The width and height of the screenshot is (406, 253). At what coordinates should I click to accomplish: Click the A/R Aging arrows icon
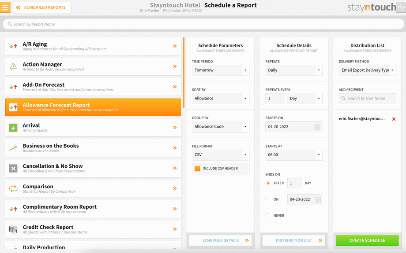tap(13, 47)
